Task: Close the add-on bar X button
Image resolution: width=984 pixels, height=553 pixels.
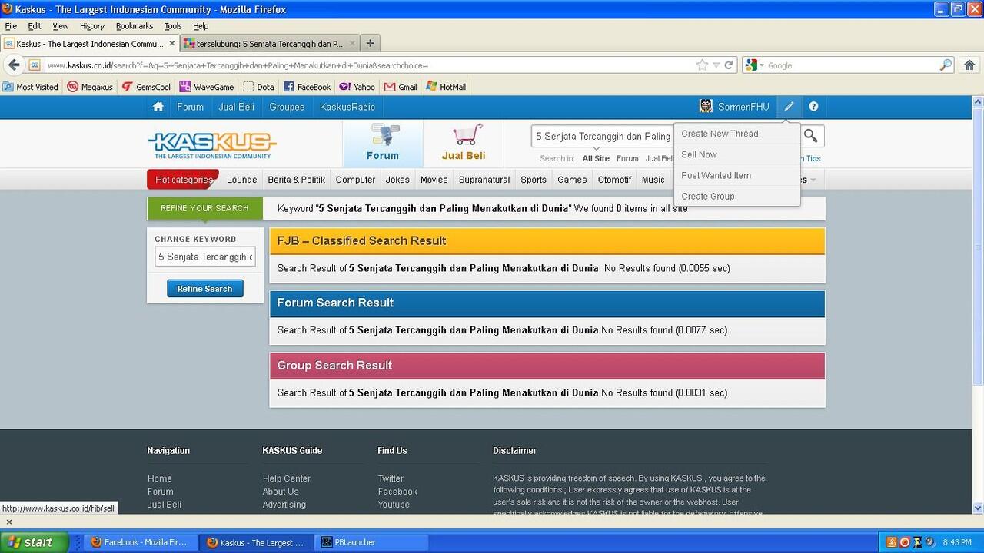Action: [x=9, y=522]
